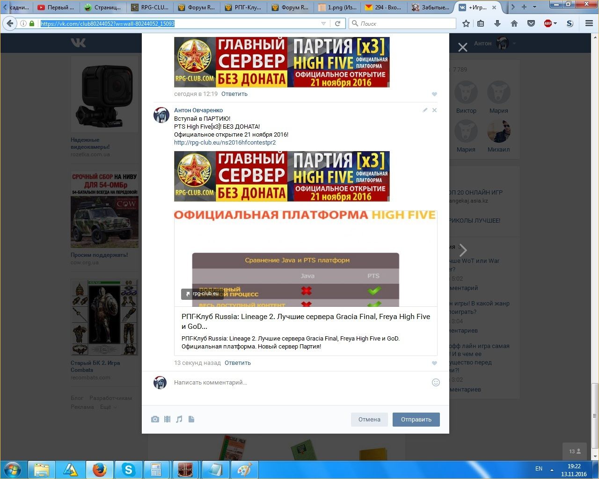Switch to the РПГ-Клу... tab
Image resolution: width=599 pixels, height=479 pixels.
point(244,7)
